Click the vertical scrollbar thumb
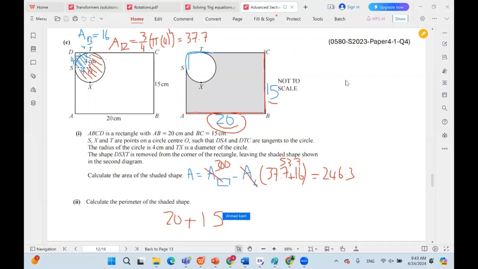478x269 pixels. (432, 180)
